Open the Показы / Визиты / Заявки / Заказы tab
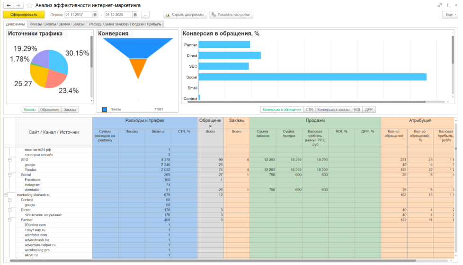This screenshot has height=265, width=463. tap(57, 24)
